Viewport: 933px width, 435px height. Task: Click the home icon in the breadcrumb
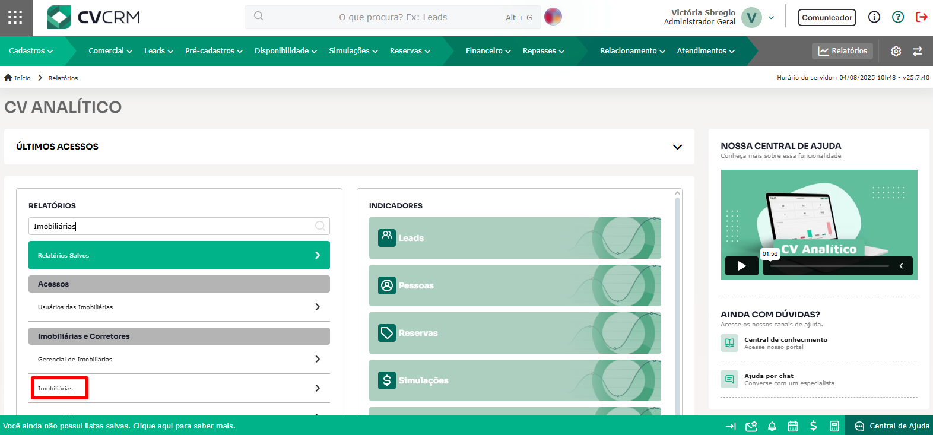click(8, 78)
